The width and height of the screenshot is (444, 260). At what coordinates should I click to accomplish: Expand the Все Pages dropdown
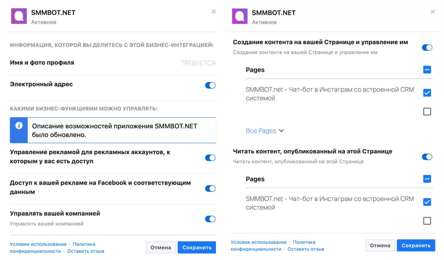(265, 131)
